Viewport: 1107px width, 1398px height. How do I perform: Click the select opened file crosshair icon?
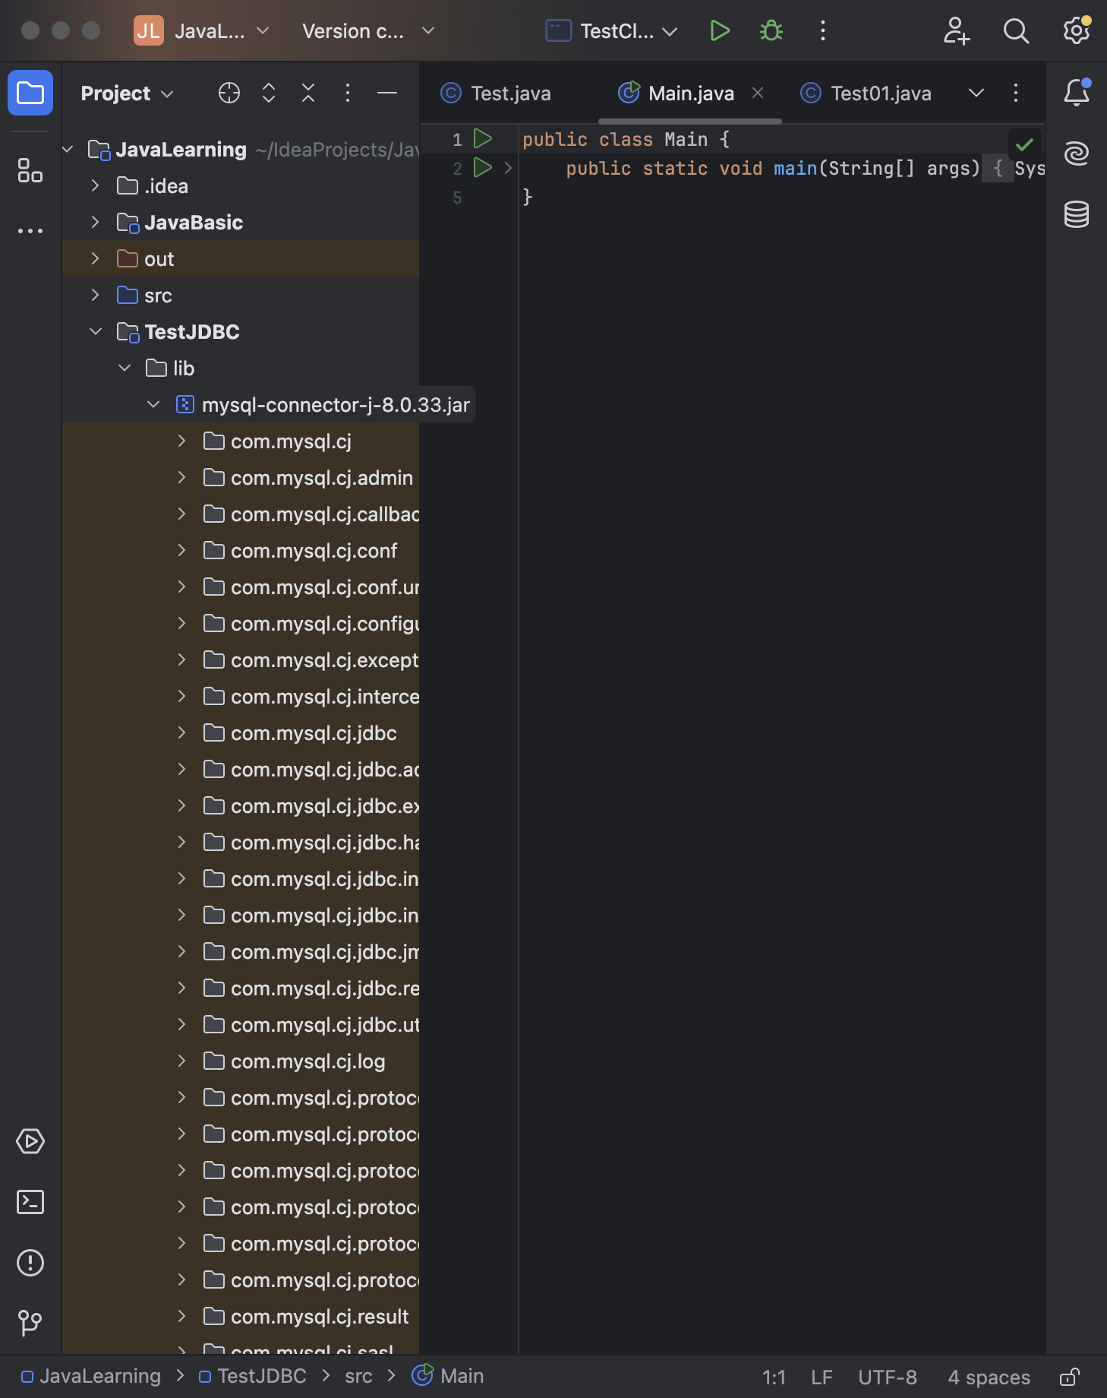click(x=229, y=93)
